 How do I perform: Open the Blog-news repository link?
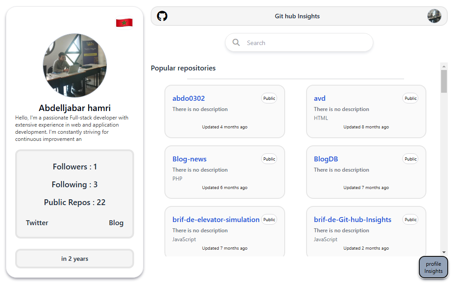(x=189, y=159)
